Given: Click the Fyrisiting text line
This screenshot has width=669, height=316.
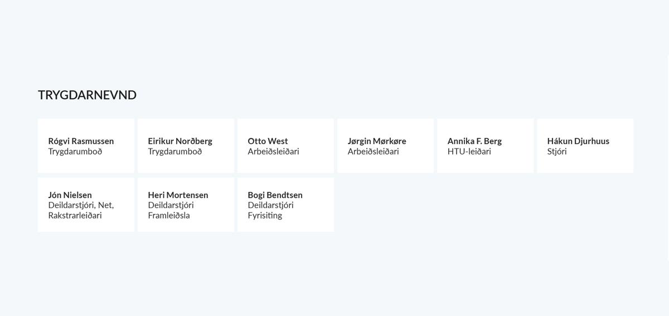Looking at the screenshot, I should pos(265,216).
